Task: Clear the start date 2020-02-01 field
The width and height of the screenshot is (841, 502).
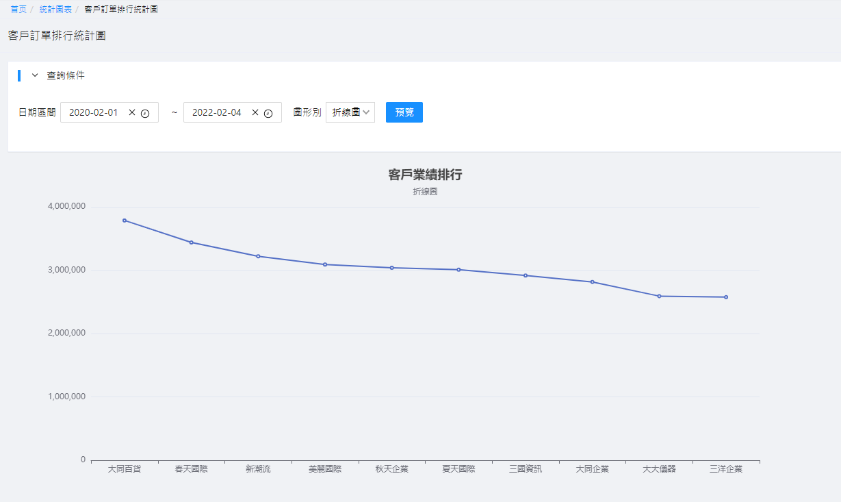Action: pos(132,112)
